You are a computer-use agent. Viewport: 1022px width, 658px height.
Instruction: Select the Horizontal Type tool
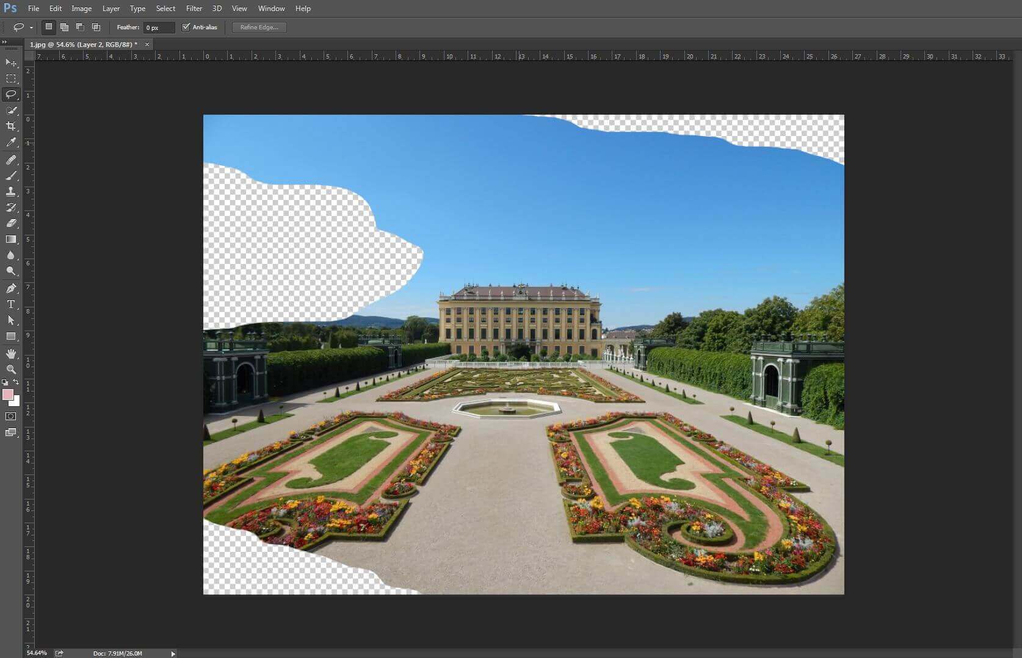(x=11, y=304)
